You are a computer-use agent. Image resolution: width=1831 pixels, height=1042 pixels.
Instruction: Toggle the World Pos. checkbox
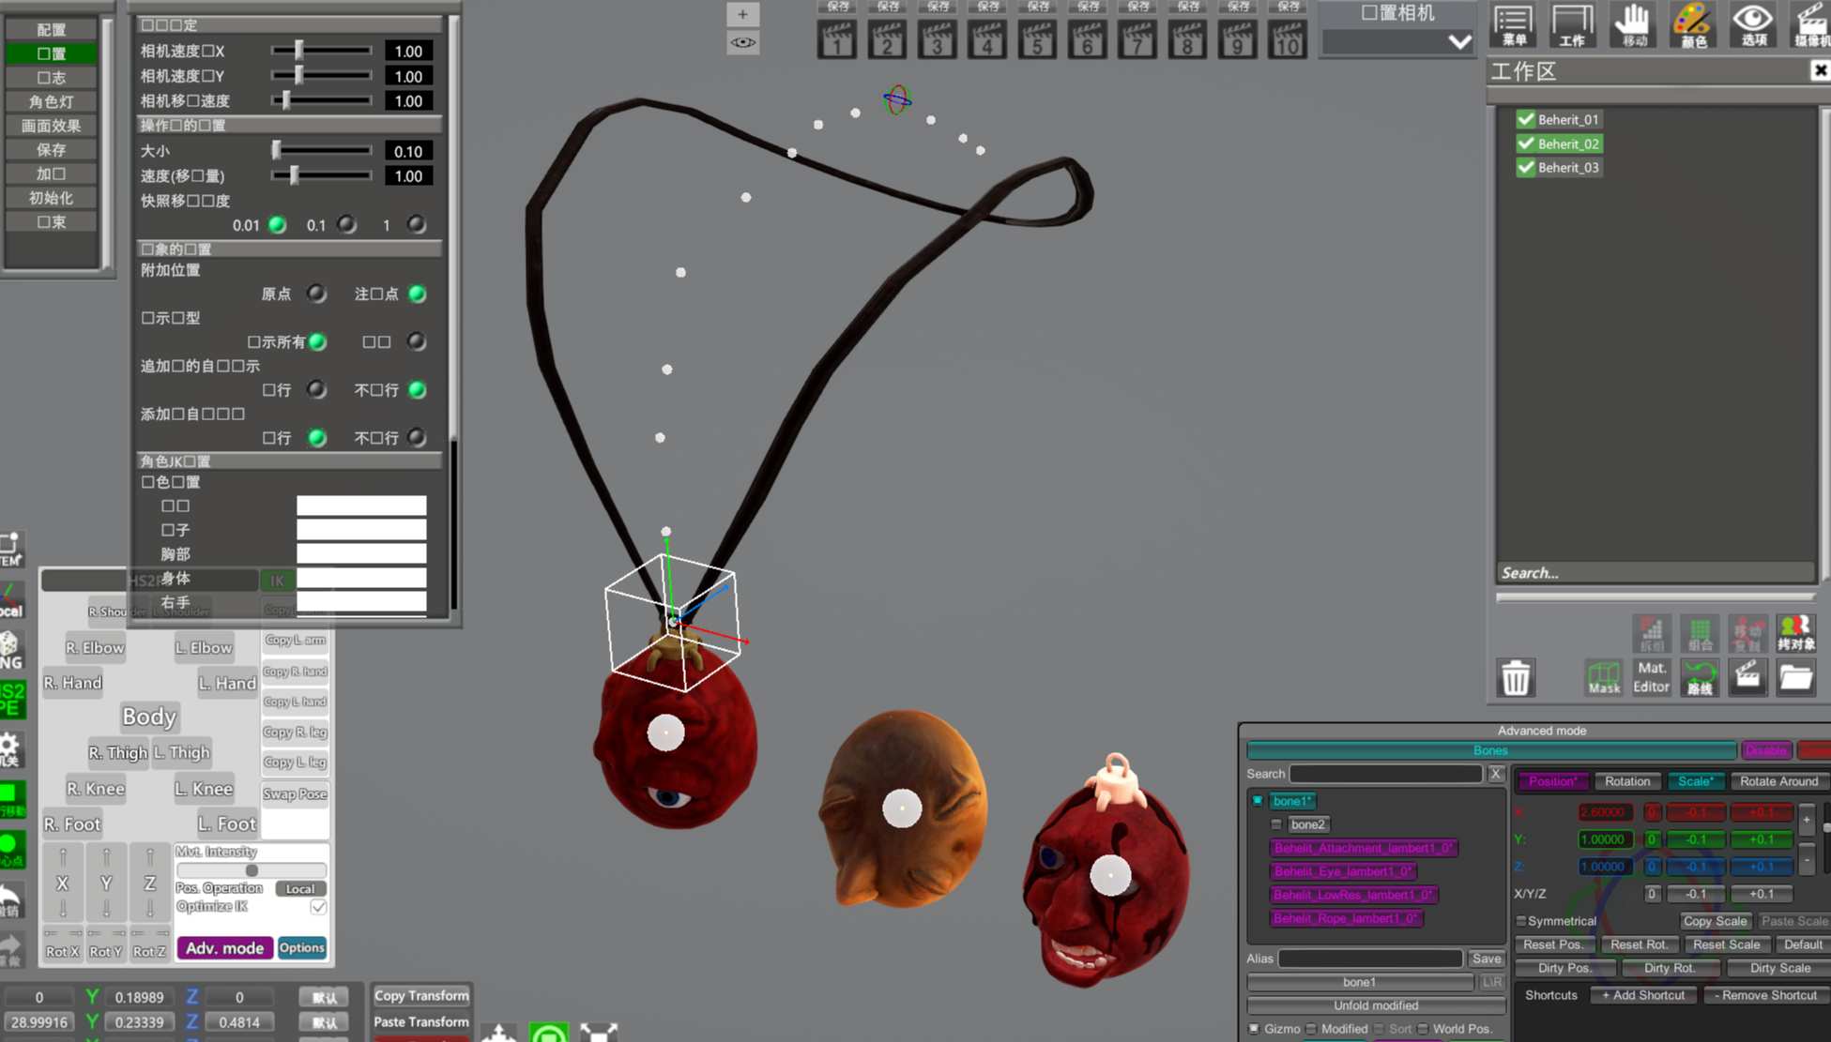[x=1423, y=1029]
